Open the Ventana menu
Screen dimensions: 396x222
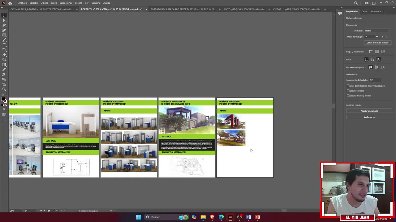[x=96, y=3]
